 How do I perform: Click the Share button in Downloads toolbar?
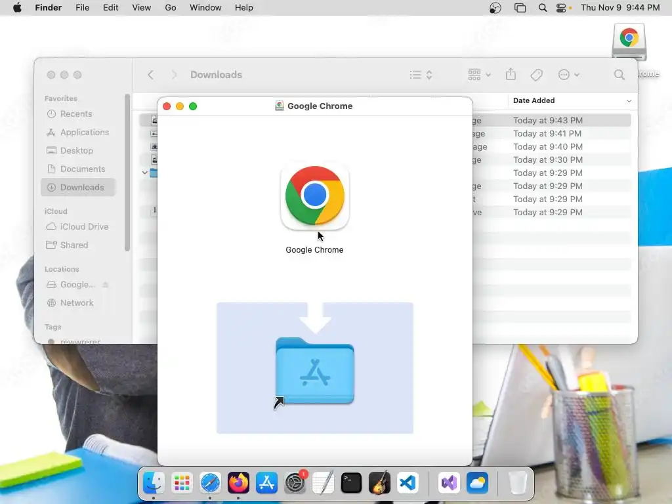coord(511,75)
